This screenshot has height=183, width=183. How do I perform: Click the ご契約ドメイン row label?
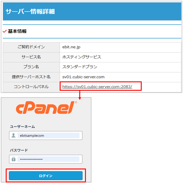[31, 47]
